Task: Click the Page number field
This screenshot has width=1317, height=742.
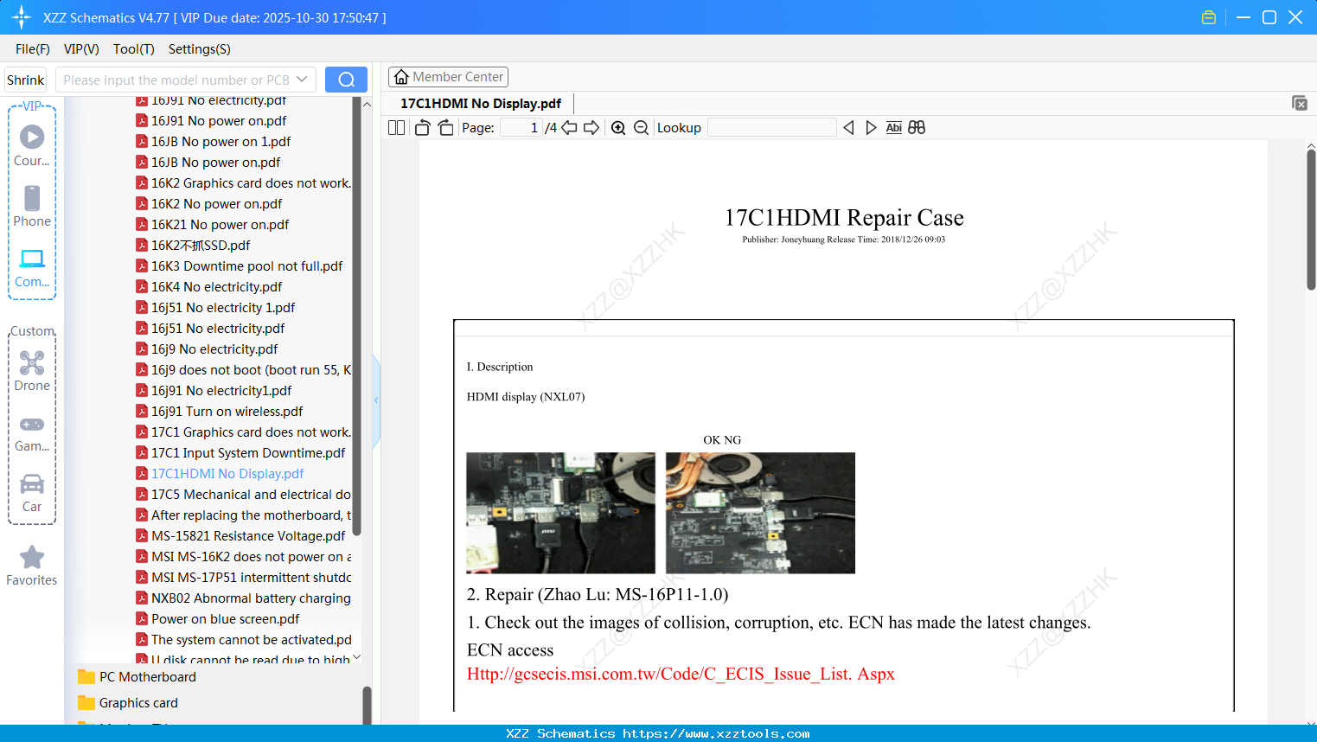Action: [521, 128]
